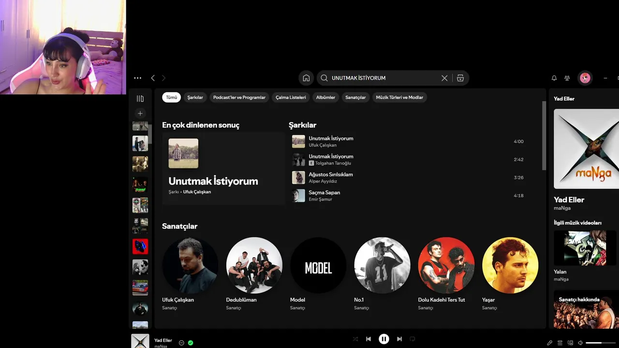This screenshot has height=348, width=619.
Task: Open the red playlist cover in the library sidebar
Action: [x=140, y=246]
